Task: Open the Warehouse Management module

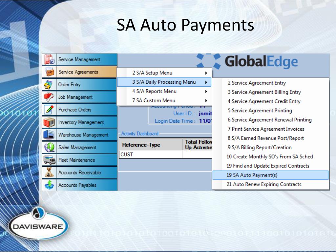Action: (x=79, y=135)
